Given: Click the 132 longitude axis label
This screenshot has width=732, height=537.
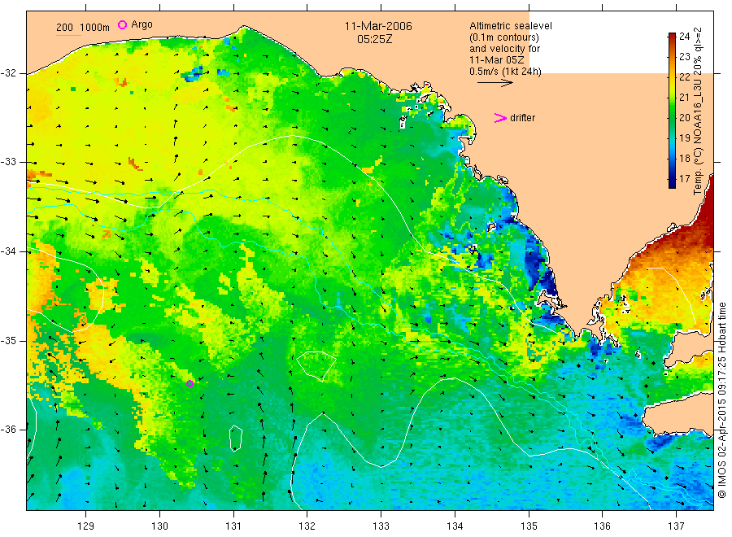Looking at the screenshot, I should [307, 526].
